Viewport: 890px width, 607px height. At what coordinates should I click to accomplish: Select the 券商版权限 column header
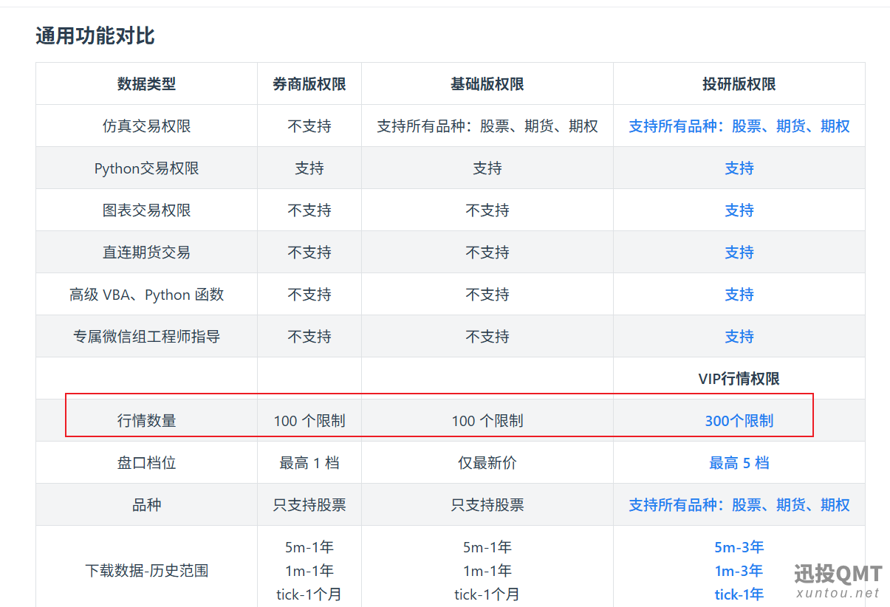pos(309,84)
